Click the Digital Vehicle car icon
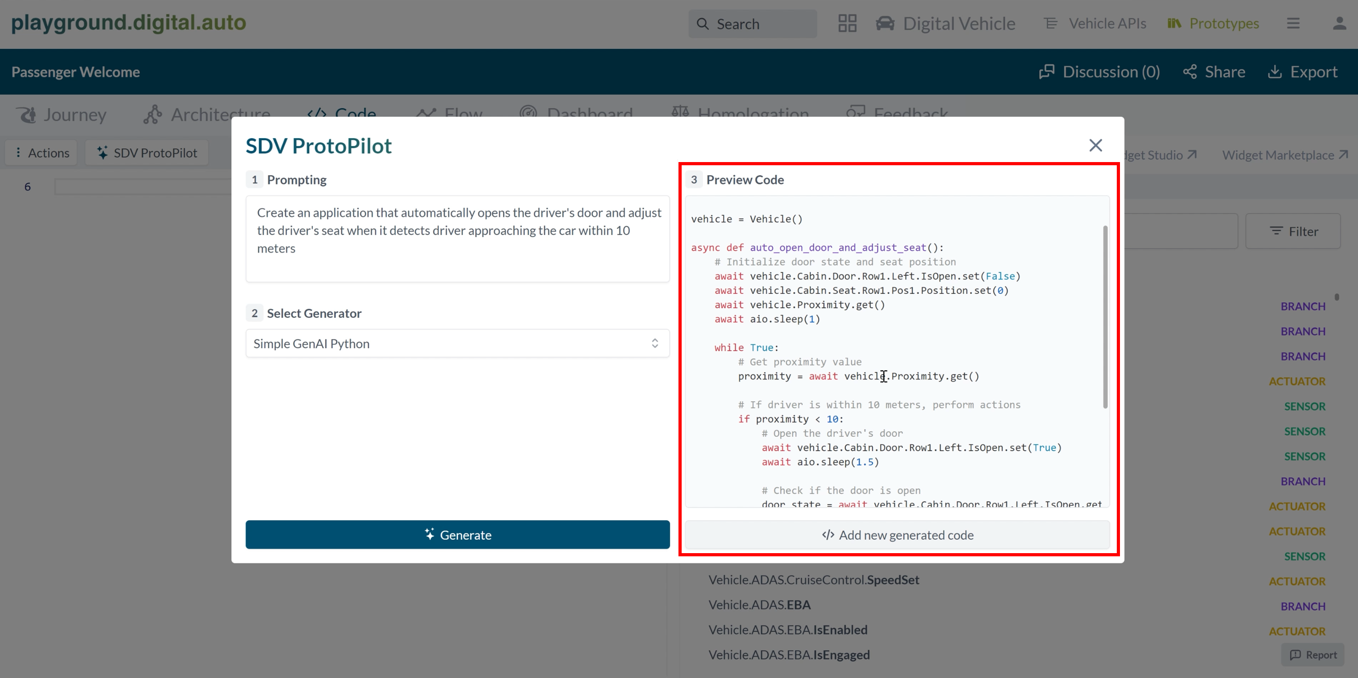 pos(884,23)
